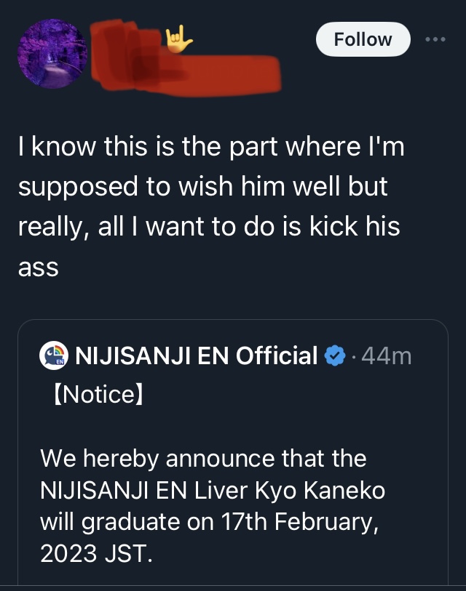Click the Follow button

coord(363,40)
